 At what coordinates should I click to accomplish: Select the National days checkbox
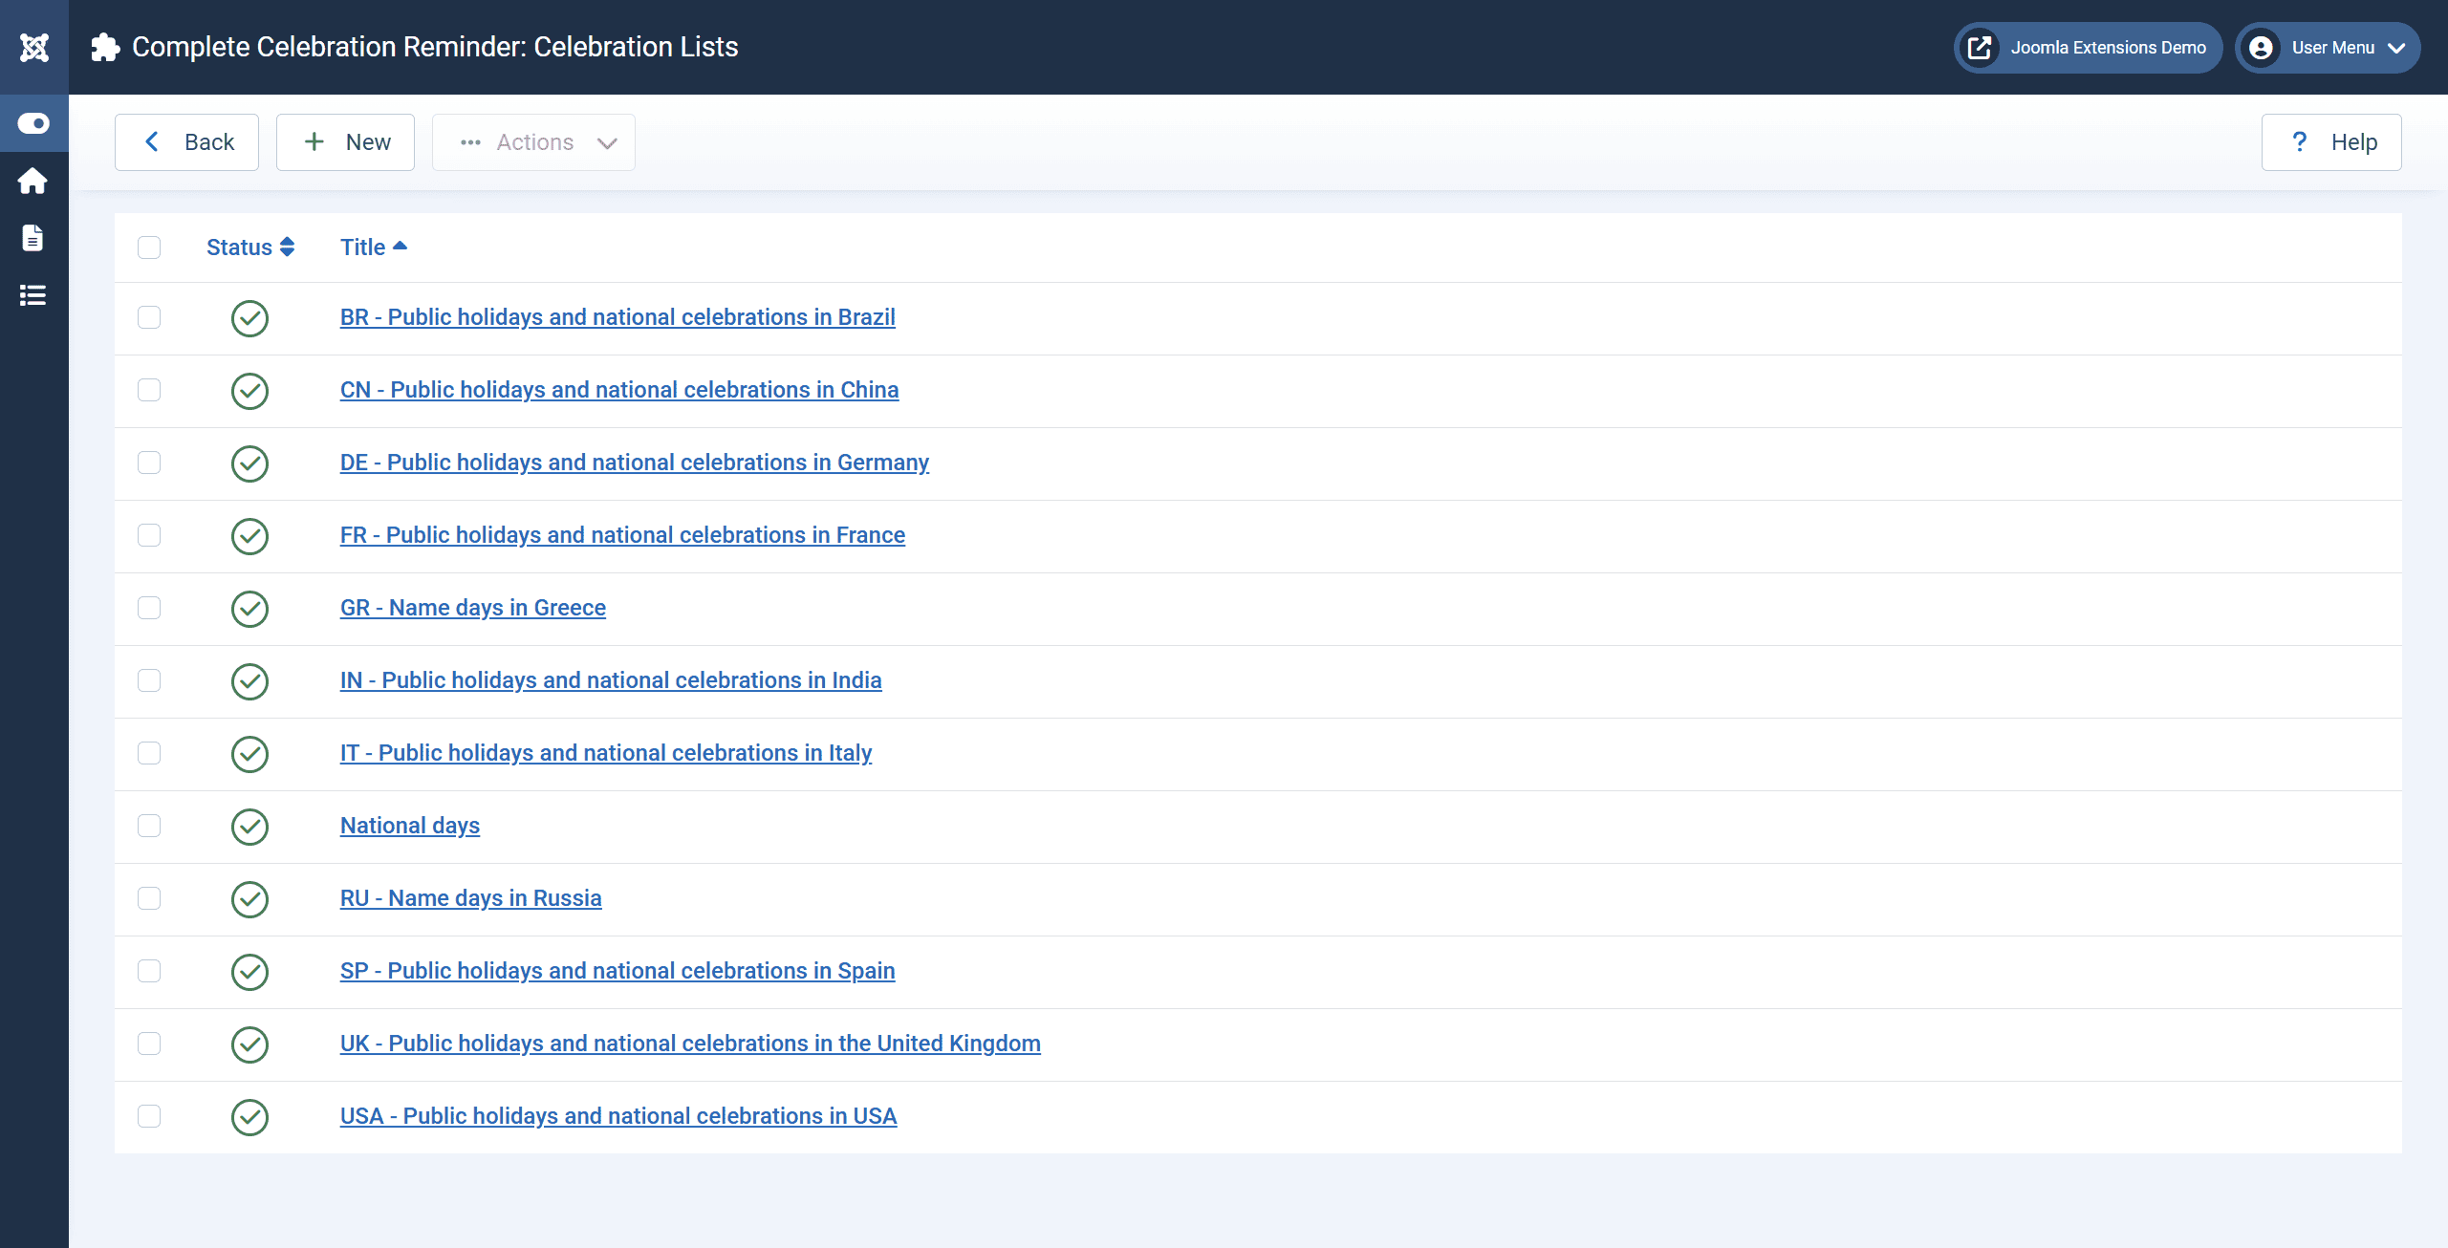pyautogui.click(x=149, y=826)
